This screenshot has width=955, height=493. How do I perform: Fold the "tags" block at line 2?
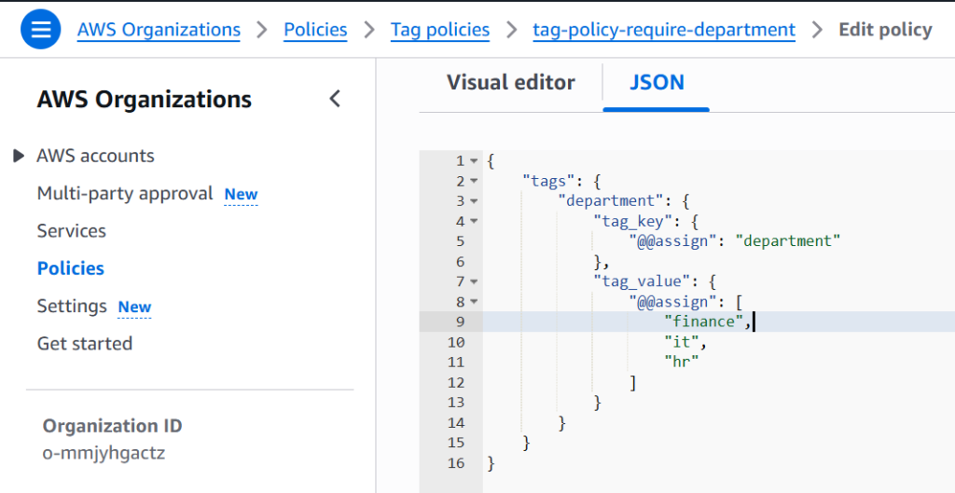475,182
